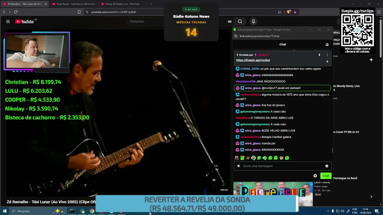This screenshot has height=215, width=383.
Task: Collapse the pinned message with down arrow
Action: (x=327, y=61)
